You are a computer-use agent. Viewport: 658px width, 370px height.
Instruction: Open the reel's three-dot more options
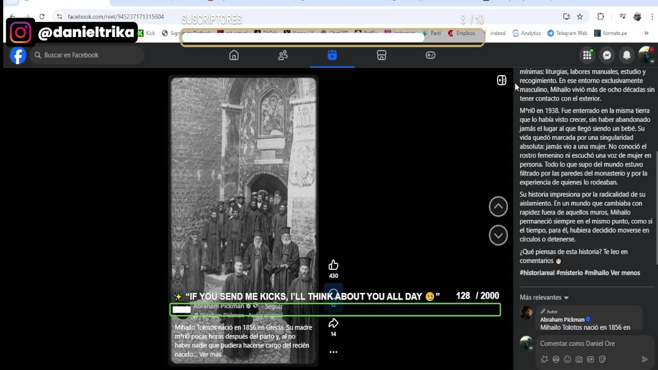coord(333,352)
